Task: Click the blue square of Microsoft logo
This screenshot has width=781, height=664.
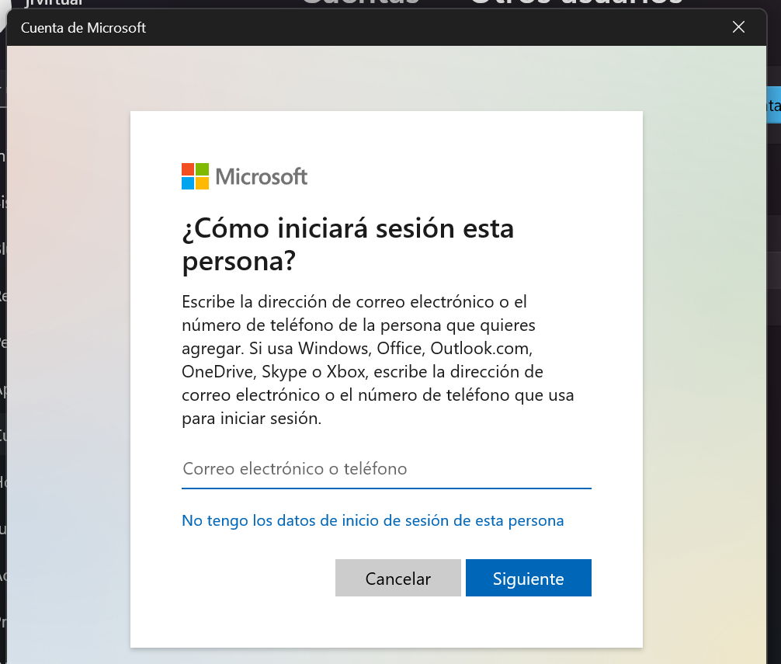Action: pos(188,183)
